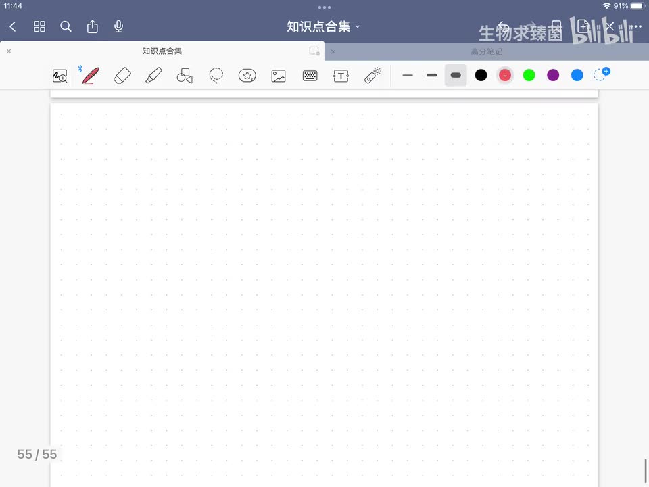
Task: Tap the battery 91% status indicator
Action: click(629, 6)
